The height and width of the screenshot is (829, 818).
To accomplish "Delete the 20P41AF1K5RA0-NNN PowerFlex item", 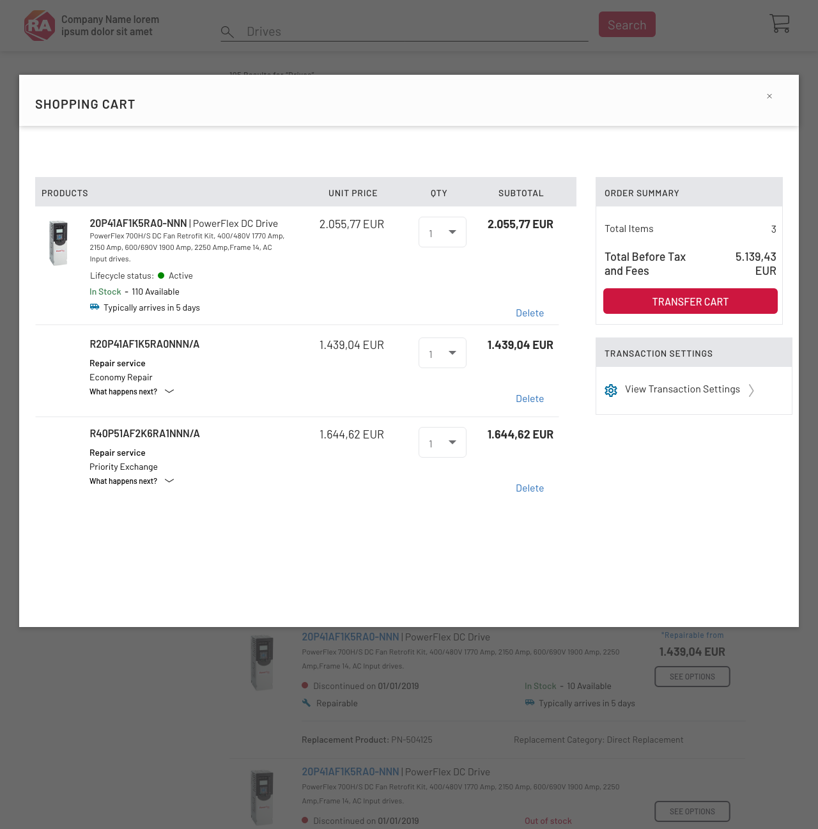I will 530,313.
